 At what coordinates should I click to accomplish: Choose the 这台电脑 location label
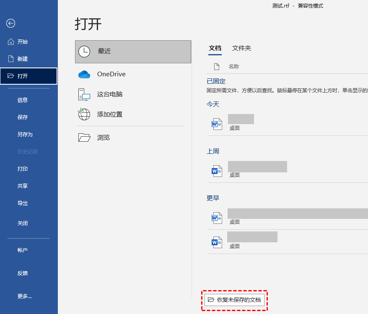[x=110, y=94]
